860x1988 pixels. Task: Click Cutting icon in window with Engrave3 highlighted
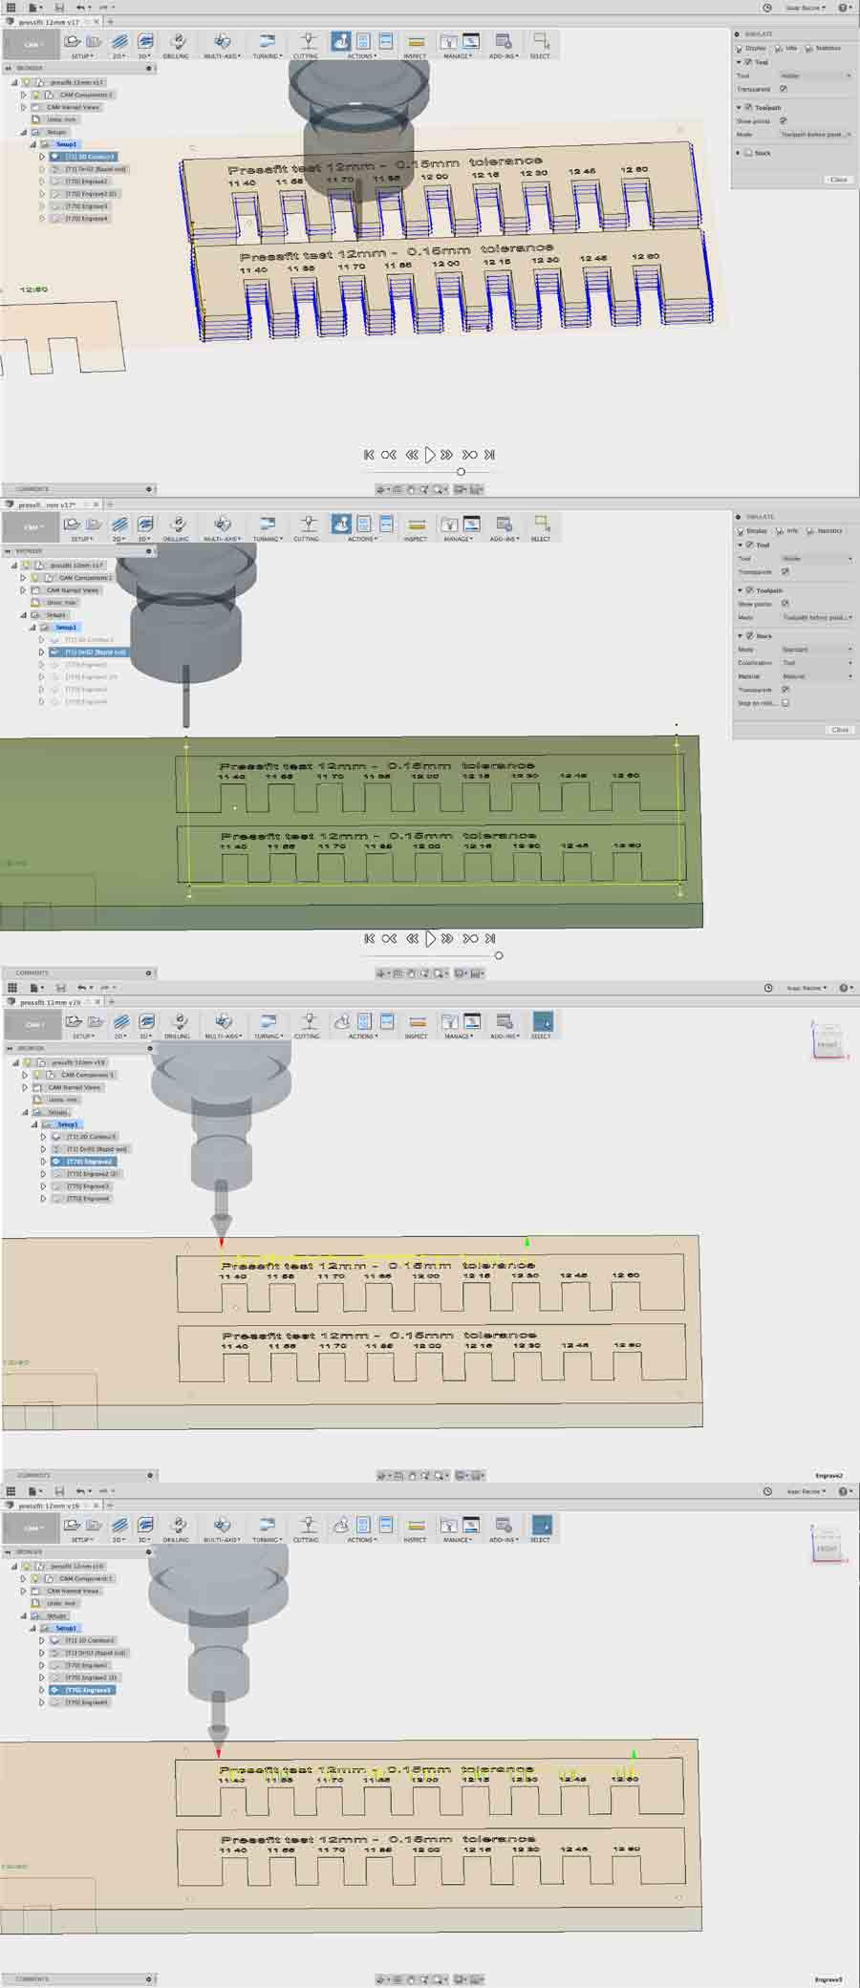308,1526
